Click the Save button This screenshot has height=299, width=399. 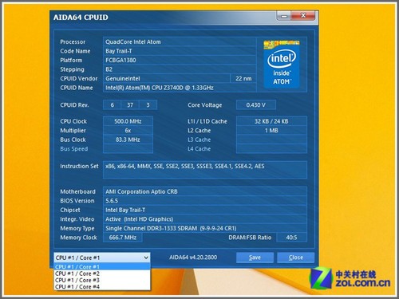(x=255, y=258)
